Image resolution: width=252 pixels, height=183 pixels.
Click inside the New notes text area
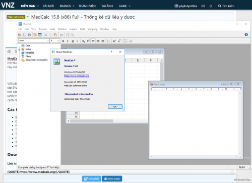point(195,123)
